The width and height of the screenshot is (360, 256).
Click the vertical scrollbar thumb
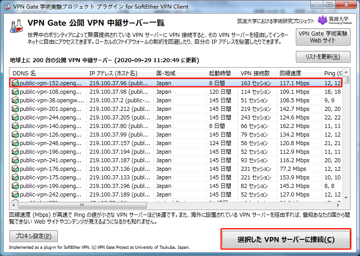346,80
